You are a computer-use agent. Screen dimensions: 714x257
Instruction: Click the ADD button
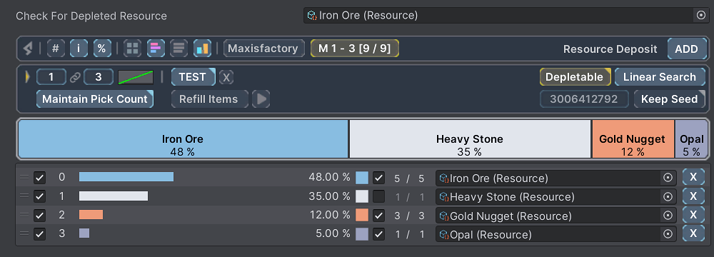687,49
